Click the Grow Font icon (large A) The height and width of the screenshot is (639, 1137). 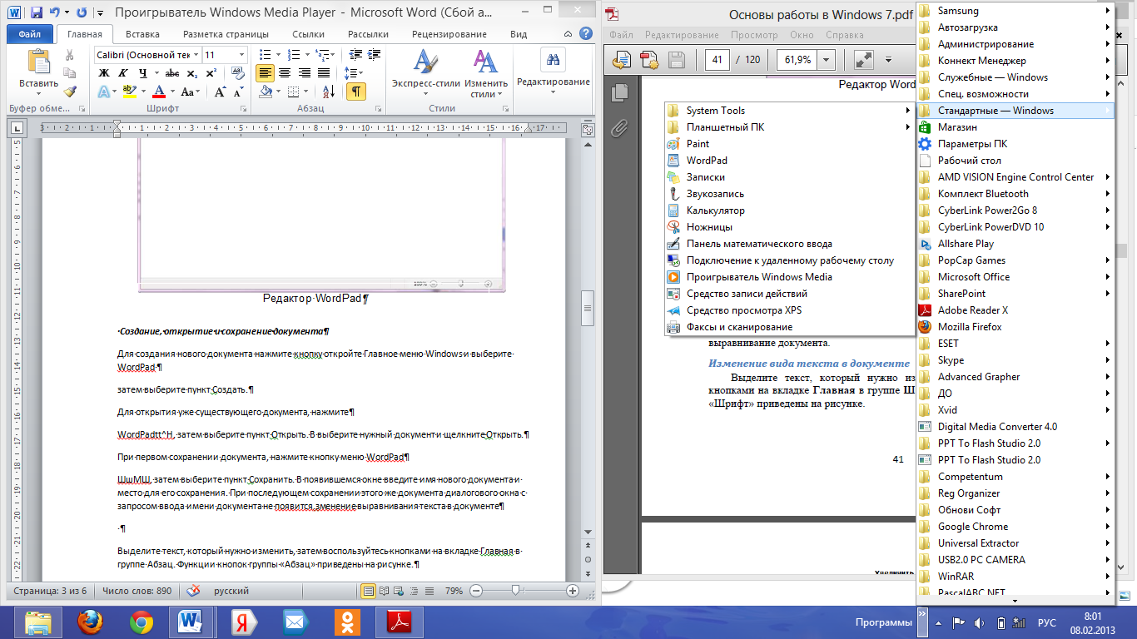[x=219, y=92]
